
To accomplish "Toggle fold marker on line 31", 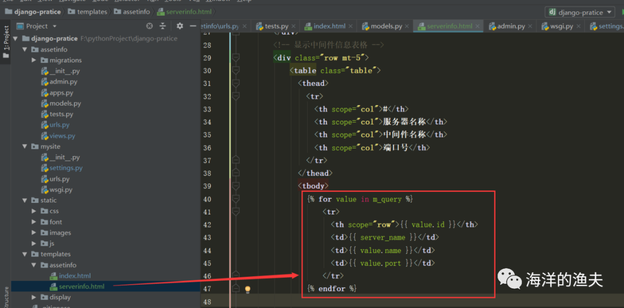I will (x=236, y=83).
